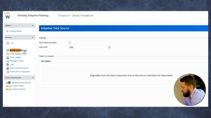Click the Clear staging tables icon

[x=8, y=54]
